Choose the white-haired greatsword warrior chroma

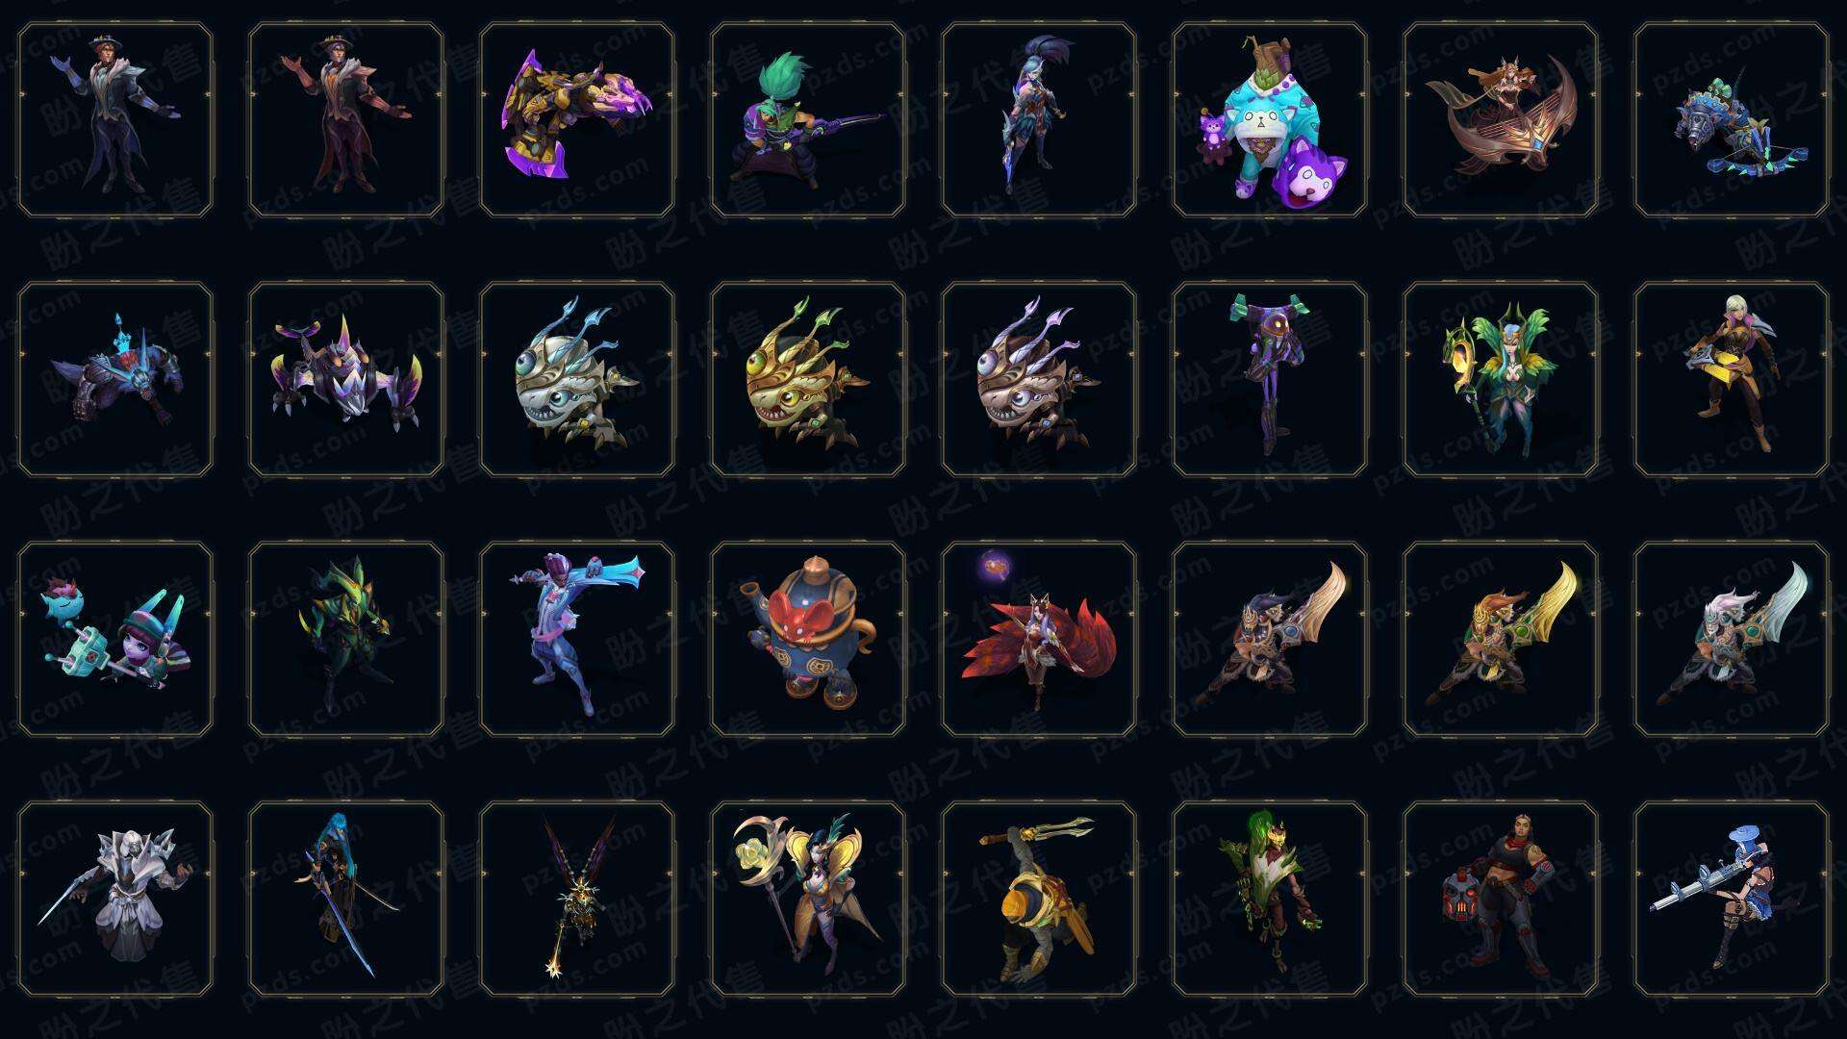click(x=1732, y=640)
